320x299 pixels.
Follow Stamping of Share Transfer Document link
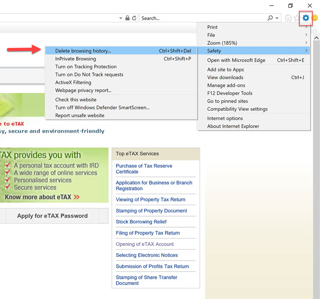coord(146,280)
